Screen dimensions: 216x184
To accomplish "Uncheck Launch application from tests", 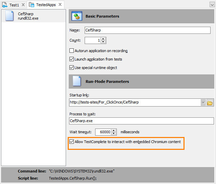I will pyautogui.click(x=71, y=59).
